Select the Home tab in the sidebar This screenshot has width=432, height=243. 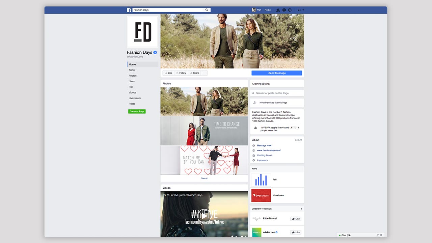142,64
